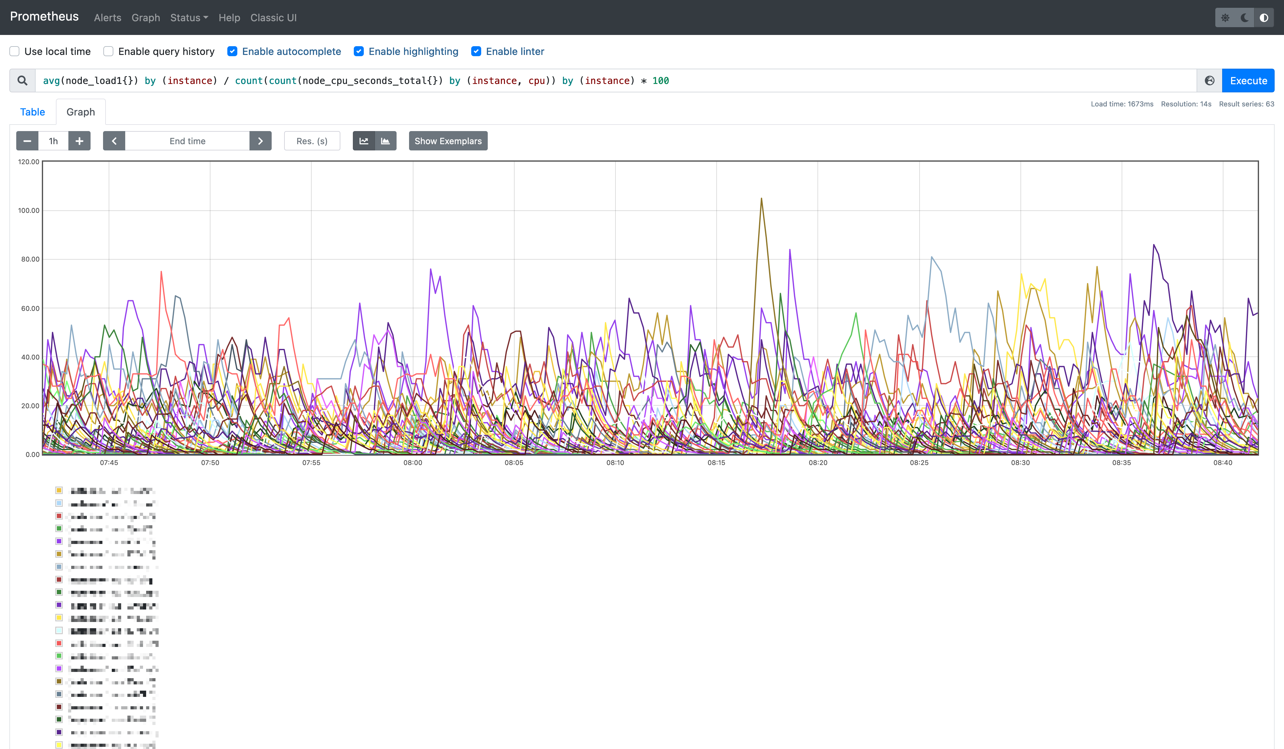The width and height of the screenshot is (1284, 749).
Task: Open the Status dropdown menu
Action: [189, 17]
